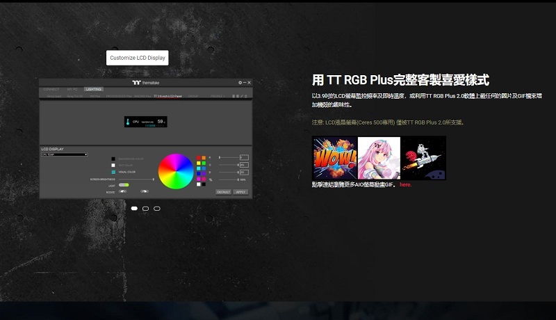Image resolution: width=556 pixels, height=320 pixels.
Task: Click the rotate left arrow button
Action: tap(124, 191)
